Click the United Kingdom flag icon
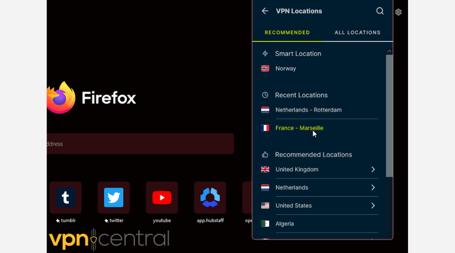 (265, 170)
